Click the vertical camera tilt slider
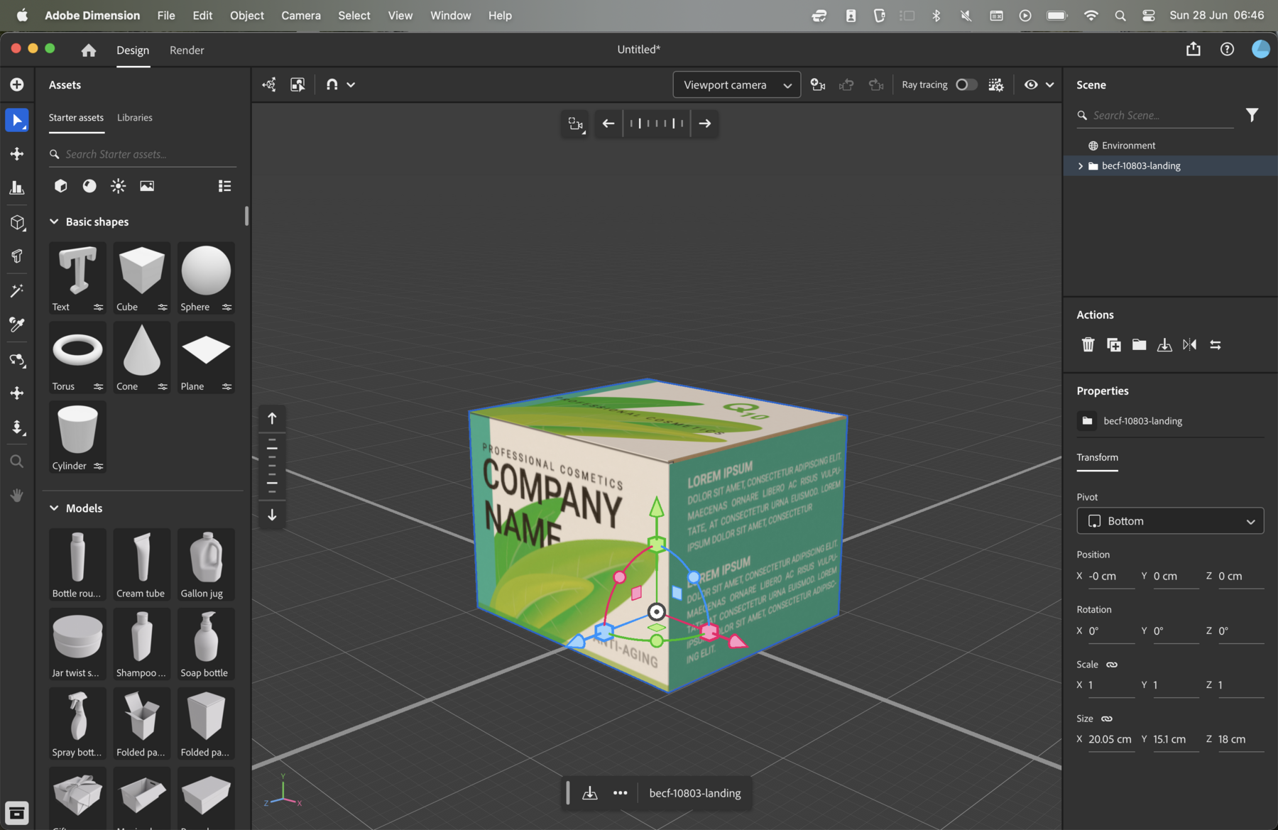1278x830 pixels. [272, 466]
